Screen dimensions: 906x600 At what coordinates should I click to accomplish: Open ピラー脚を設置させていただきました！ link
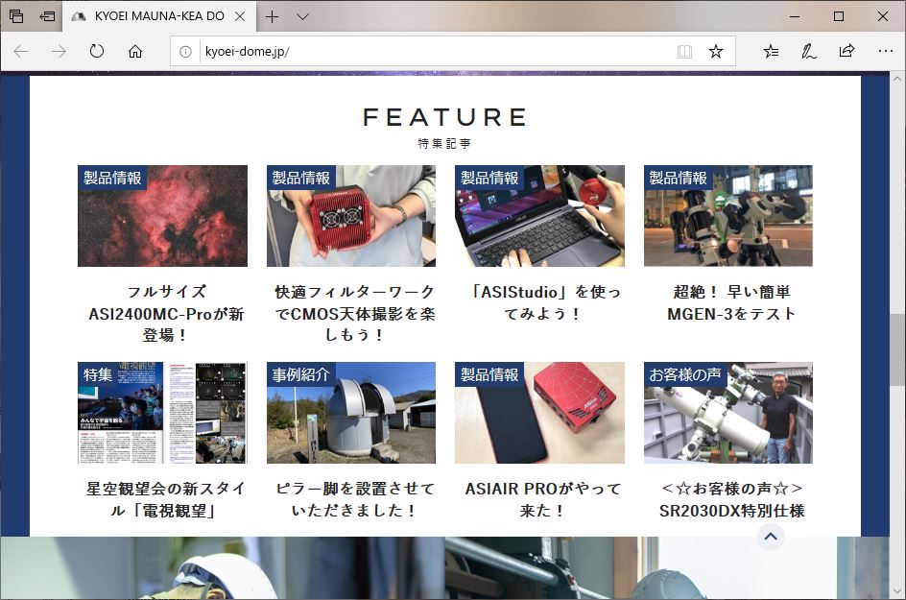[x=354, y=499]
